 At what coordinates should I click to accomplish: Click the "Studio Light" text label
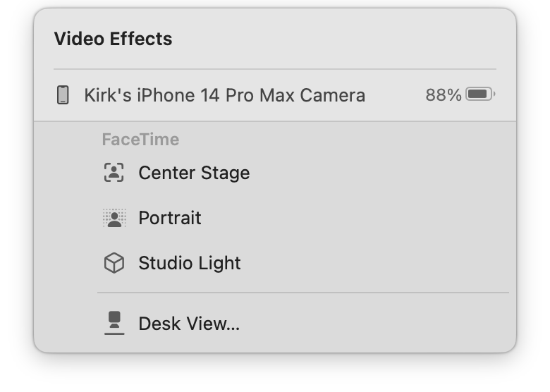click(190, 263)
